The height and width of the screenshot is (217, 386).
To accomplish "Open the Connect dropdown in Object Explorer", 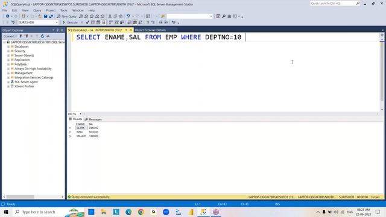I will [10, 36].
